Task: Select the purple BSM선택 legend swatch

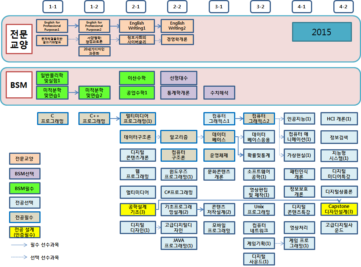Action: click(x=25, y=173)
